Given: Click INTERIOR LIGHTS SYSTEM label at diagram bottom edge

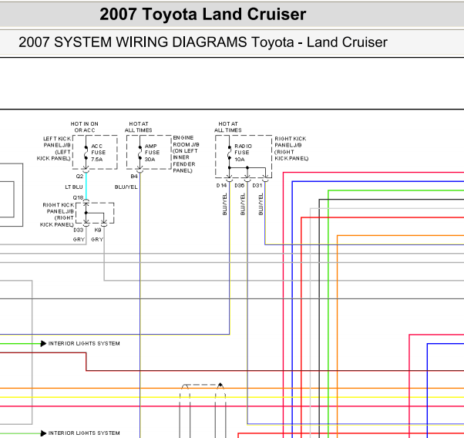Looking at the screenshot, I should [x=84, y=433].
